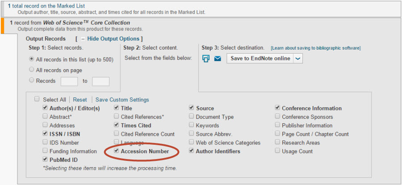
Task: Enable the Keywords field checkbox
Action: (x=192, y=126)
